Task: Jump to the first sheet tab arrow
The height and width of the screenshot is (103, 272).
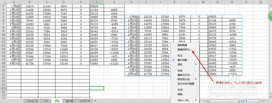Action: pyautogui.click(x=4, y=101)
